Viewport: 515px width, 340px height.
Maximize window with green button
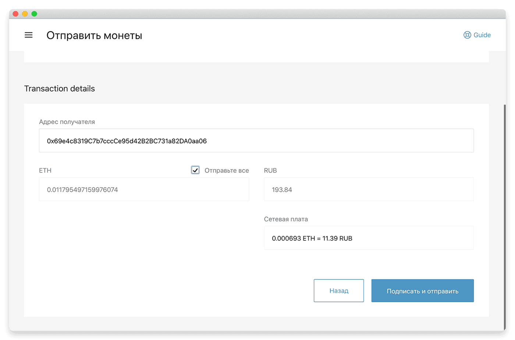(x=34, y=14)
